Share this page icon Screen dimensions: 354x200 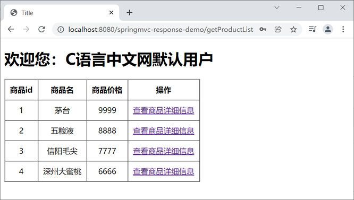pyautogui.click(x=278, y=29)
